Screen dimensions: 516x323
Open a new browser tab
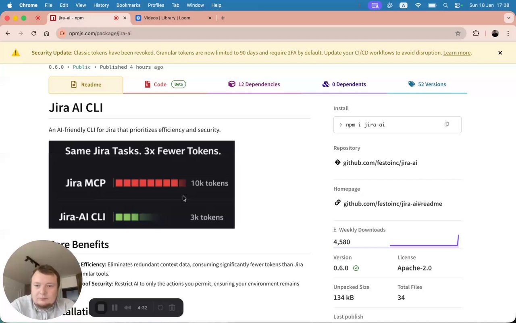coord(223,18)
